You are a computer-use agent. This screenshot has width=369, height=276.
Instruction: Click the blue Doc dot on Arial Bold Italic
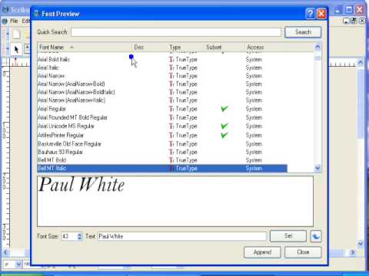click(x=131, y=57)
